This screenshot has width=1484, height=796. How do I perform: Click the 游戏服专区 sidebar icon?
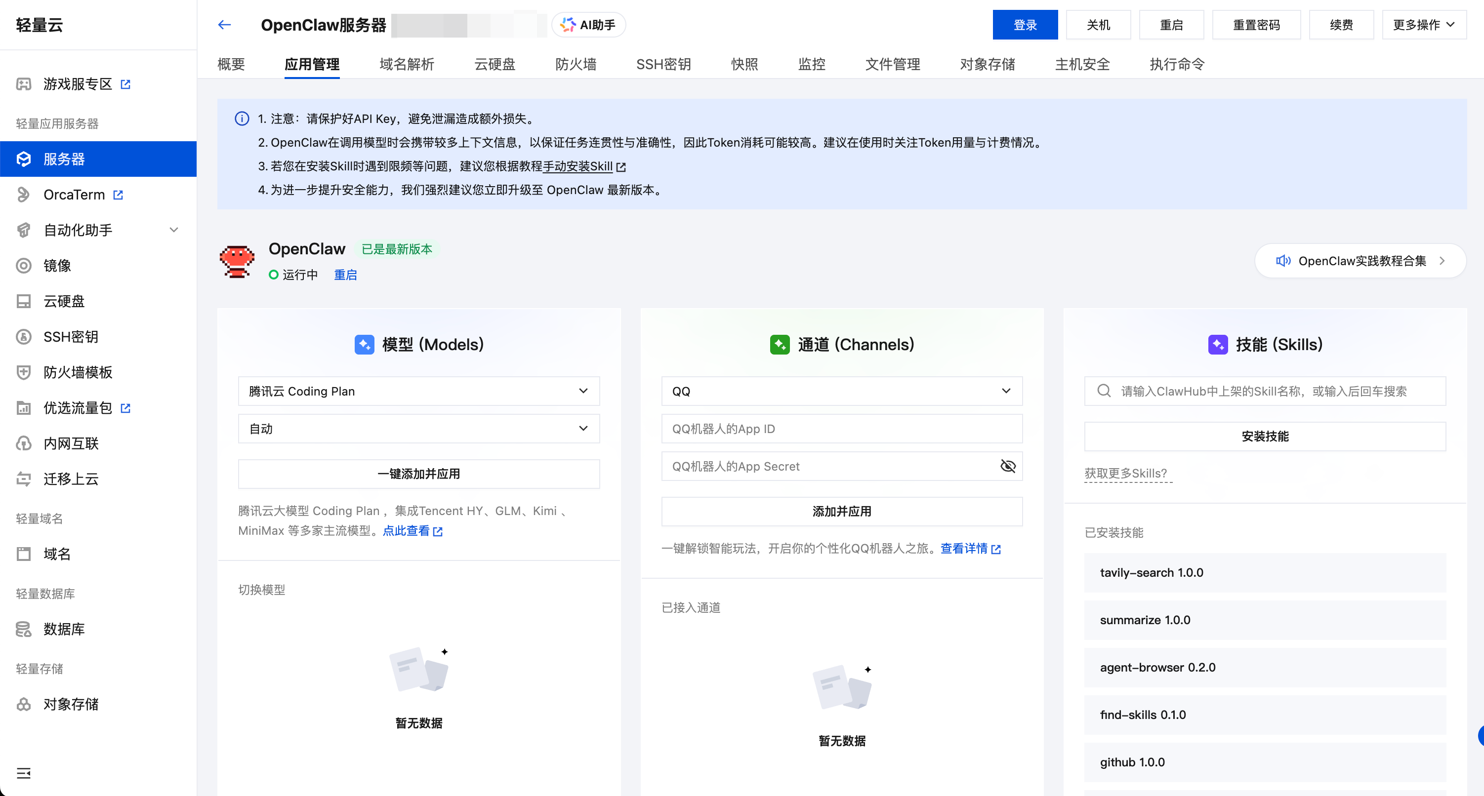24,84
